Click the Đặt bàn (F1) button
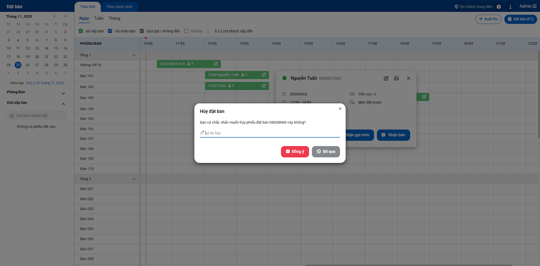Image resolution: width=540 pixels, height=266 pixels. click(520, 19)
